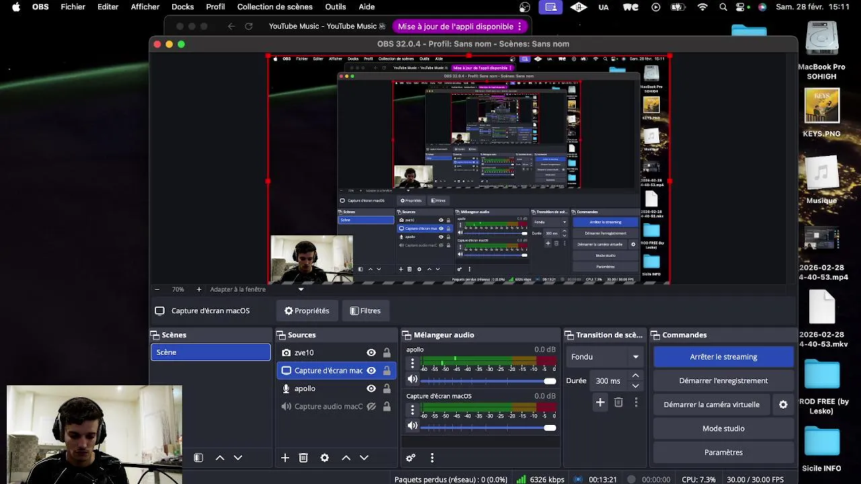This screenshot has height=484, width=861.
Task: Increase transition duration with up arrow
Action: (635, 376)
